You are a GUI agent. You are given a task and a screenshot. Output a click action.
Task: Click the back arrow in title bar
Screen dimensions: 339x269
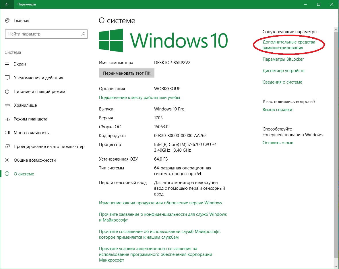point(7,4)
